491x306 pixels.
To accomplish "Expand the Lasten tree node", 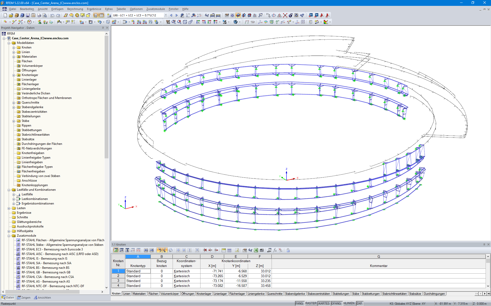I will 9,208.
